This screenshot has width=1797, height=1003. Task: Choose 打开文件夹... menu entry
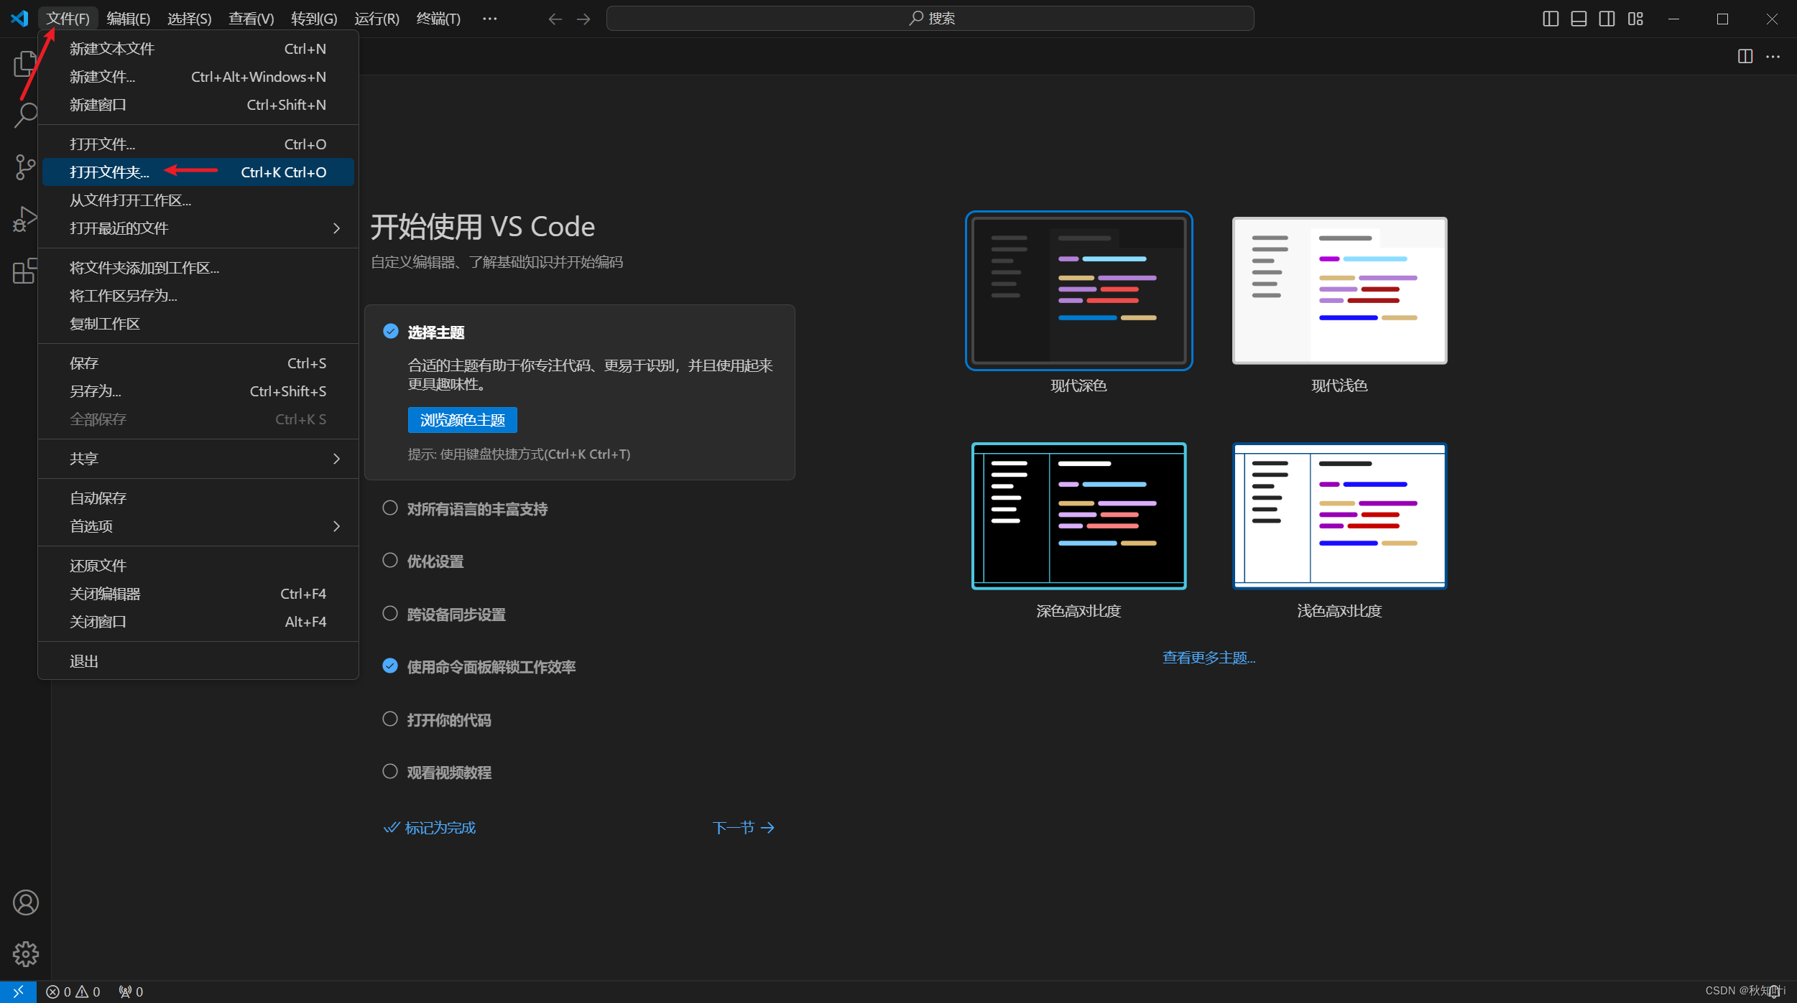click(198, 172)
